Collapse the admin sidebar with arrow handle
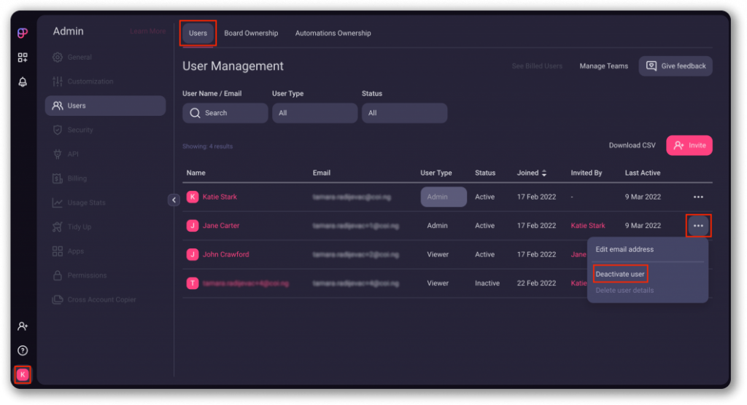The height and width of the screenshot is (405, 747). point(174,200)
